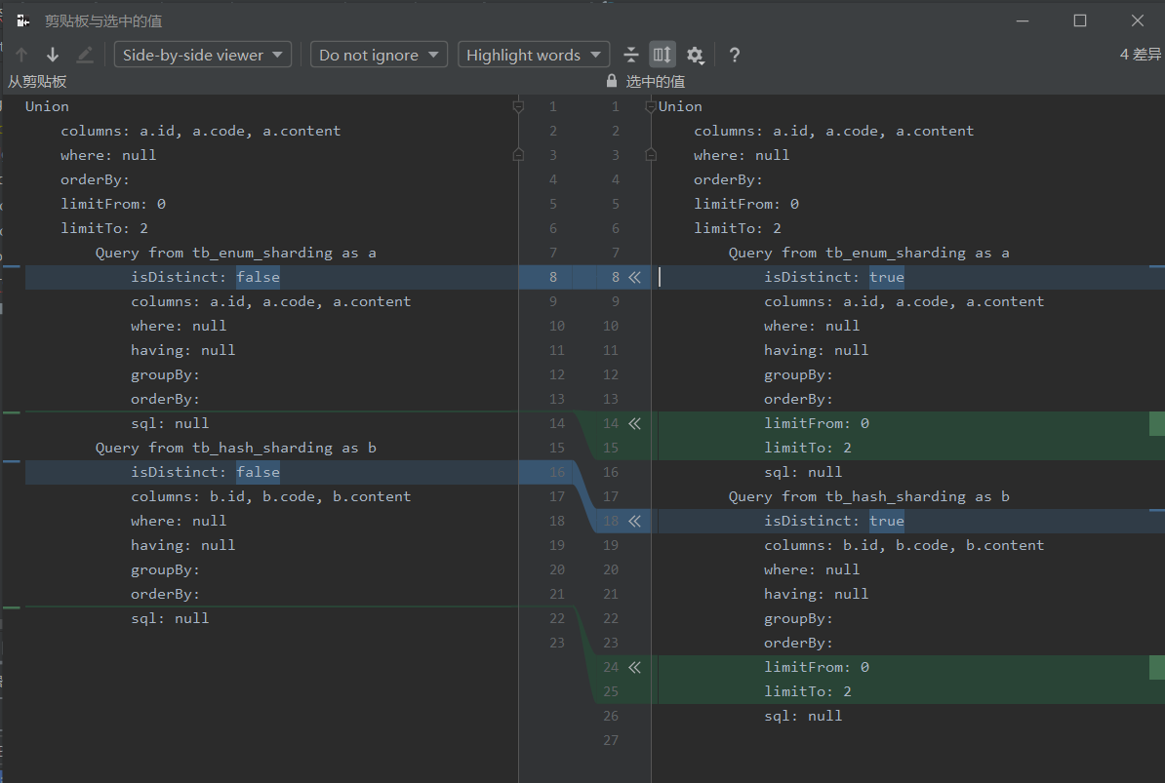Screen dimensions: 1165x783
Task: Toggle synchronize scrolling button
Action: point(662,55)
